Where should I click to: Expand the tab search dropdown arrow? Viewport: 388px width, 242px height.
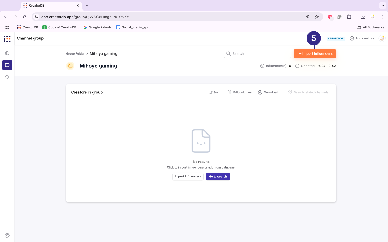click(x=382, y=5)
